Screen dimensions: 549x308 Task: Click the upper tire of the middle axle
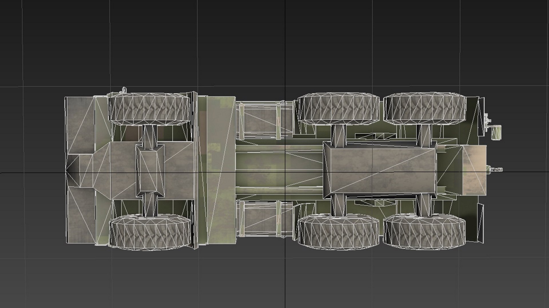tap(338, 109)
